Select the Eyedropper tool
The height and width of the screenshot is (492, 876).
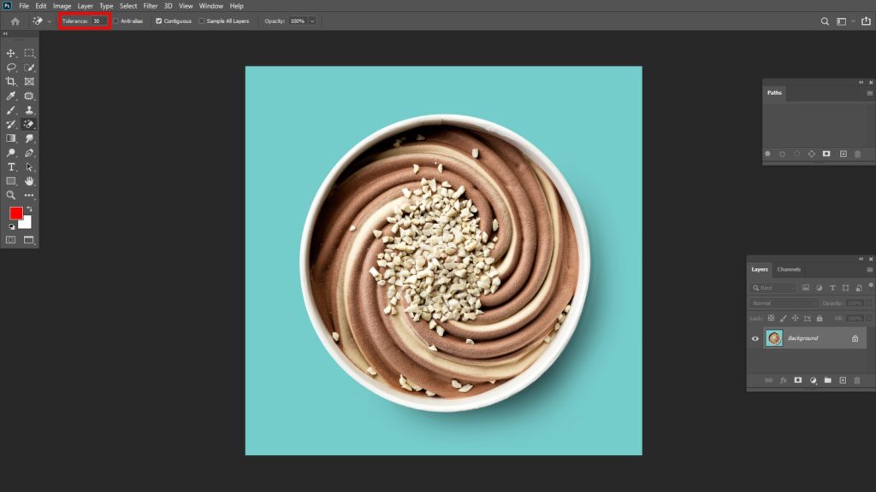click(x=10, y=96)
